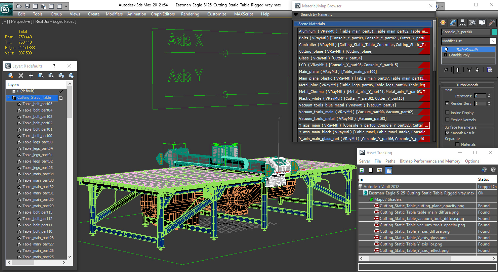Click viewport Perspective label
Screen dimensions: 498x272
click(20, 21)
